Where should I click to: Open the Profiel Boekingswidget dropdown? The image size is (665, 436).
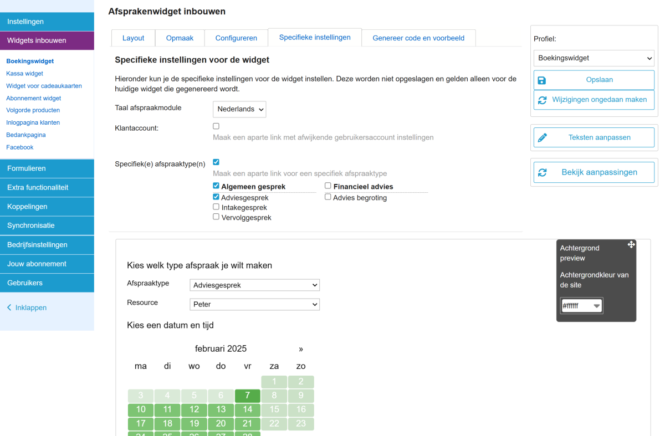tap(594, 58)
